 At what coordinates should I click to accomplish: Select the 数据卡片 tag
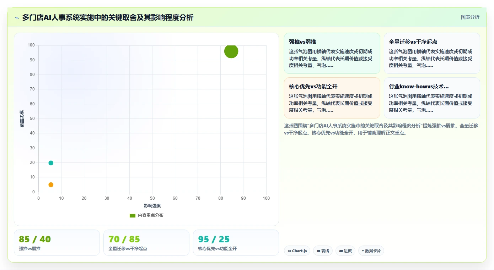[371, 251]
